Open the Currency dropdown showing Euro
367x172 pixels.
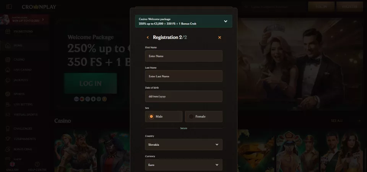click(183, 165)
